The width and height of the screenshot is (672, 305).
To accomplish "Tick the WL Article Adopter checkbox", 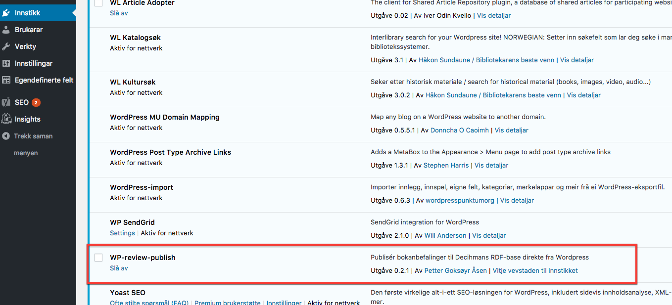I will click(x=98, y=2).
